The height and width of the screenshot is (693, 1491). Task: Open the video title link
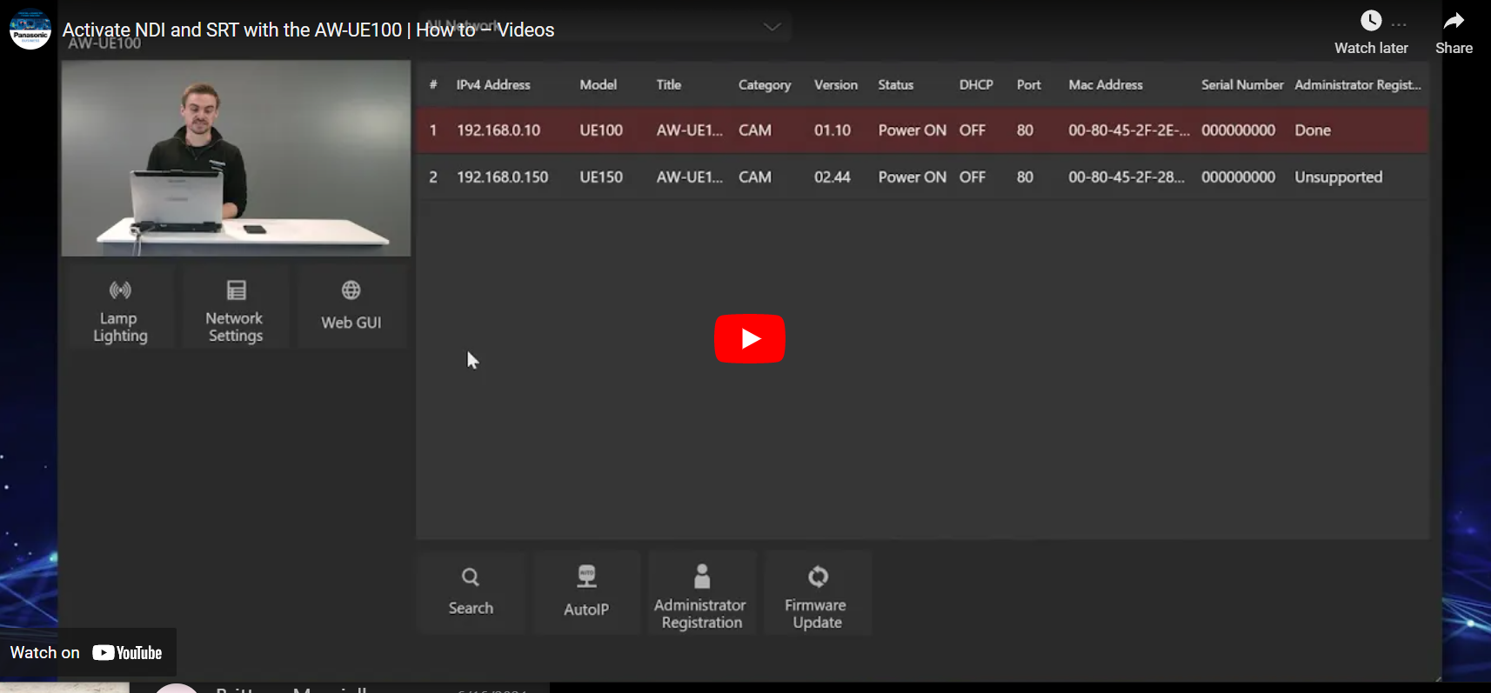point(308,30)
